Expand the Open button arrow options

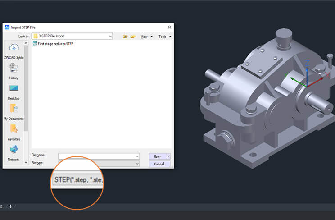(x=168, y=156)
